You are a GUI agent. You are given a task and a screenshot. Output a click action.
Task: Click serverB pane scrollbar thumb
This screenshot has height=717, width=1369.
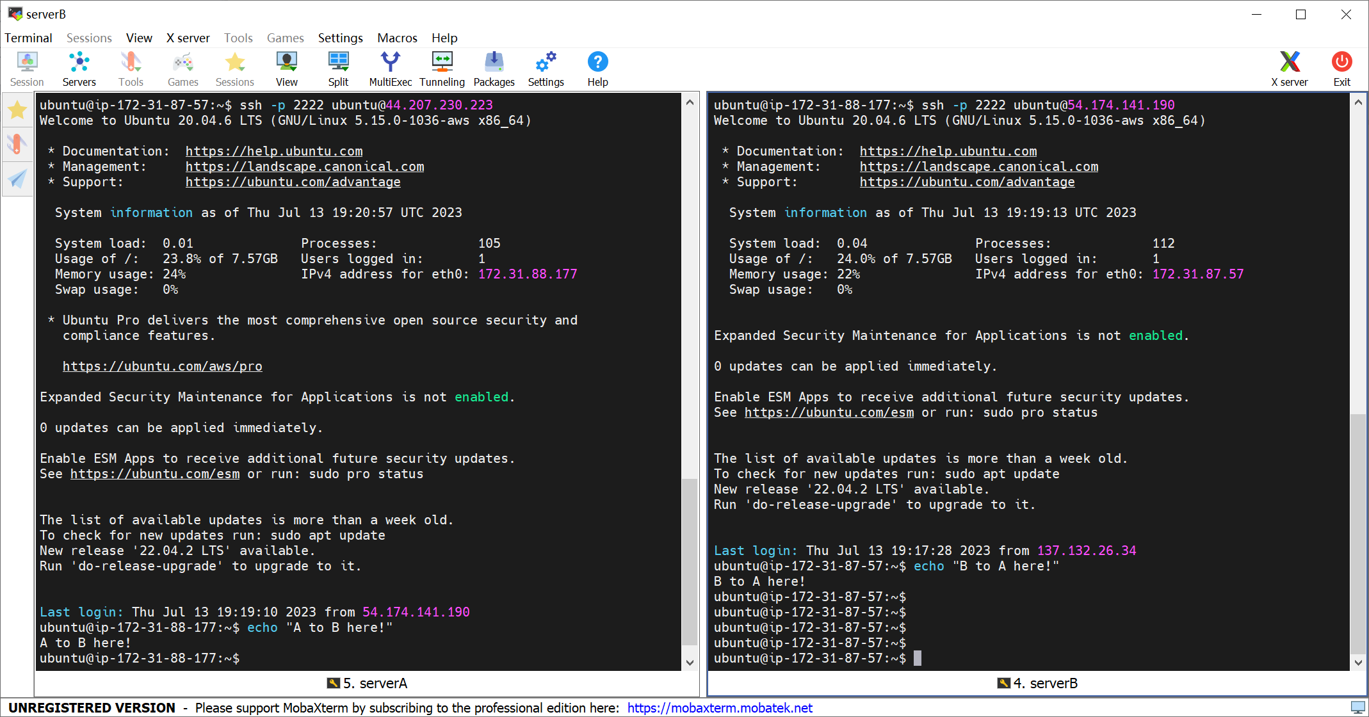click(1358, 533)
